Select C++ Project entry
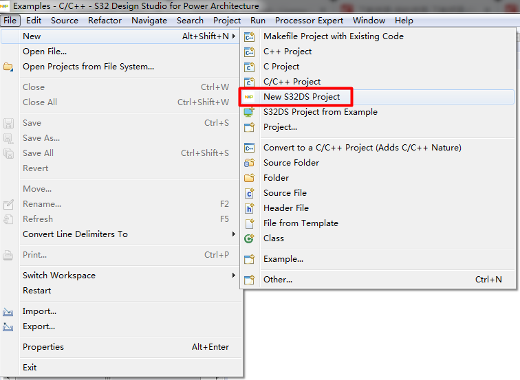The height and width of the screenshot is (380, 520). [x=378, y=52]
